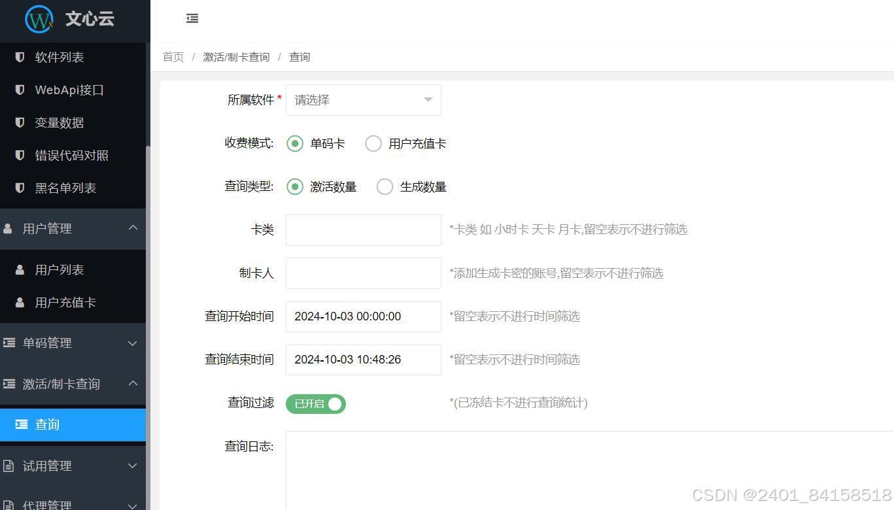The image size is (894, 510).
Task: Click 激活/制卡查询 breadcrumb link
Action: (236, 57)
